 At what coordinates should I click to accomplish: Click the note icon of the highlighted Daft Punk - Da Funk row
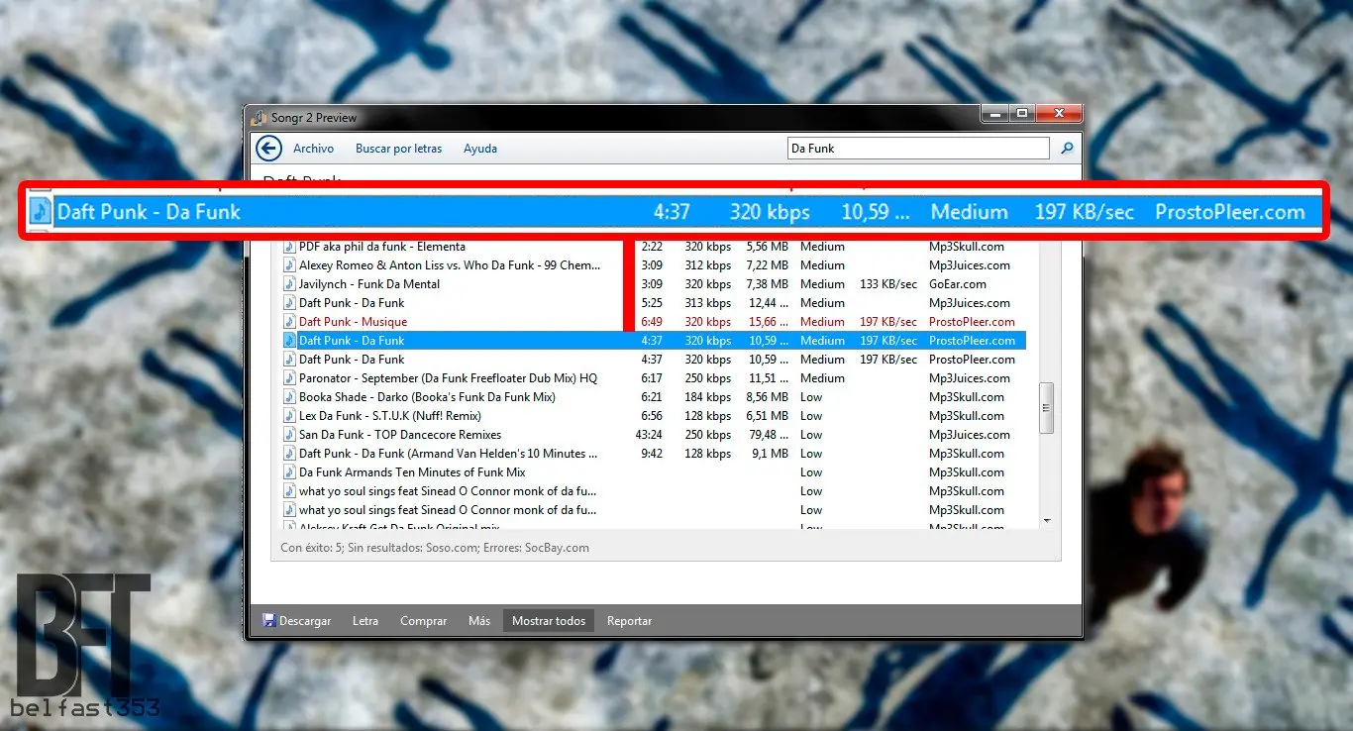(x=289, y=341)
